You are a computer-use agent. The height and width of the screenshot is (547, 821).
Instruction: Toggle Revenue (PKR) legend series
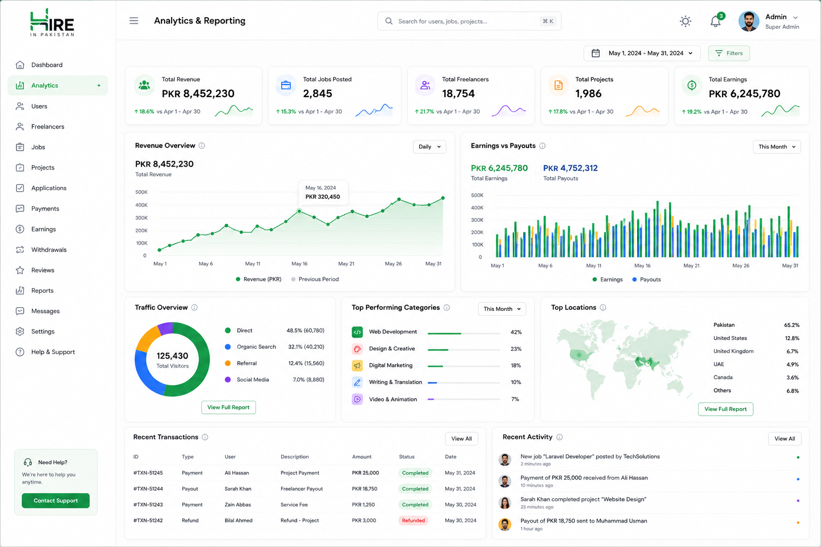click(x=259, y=279)
